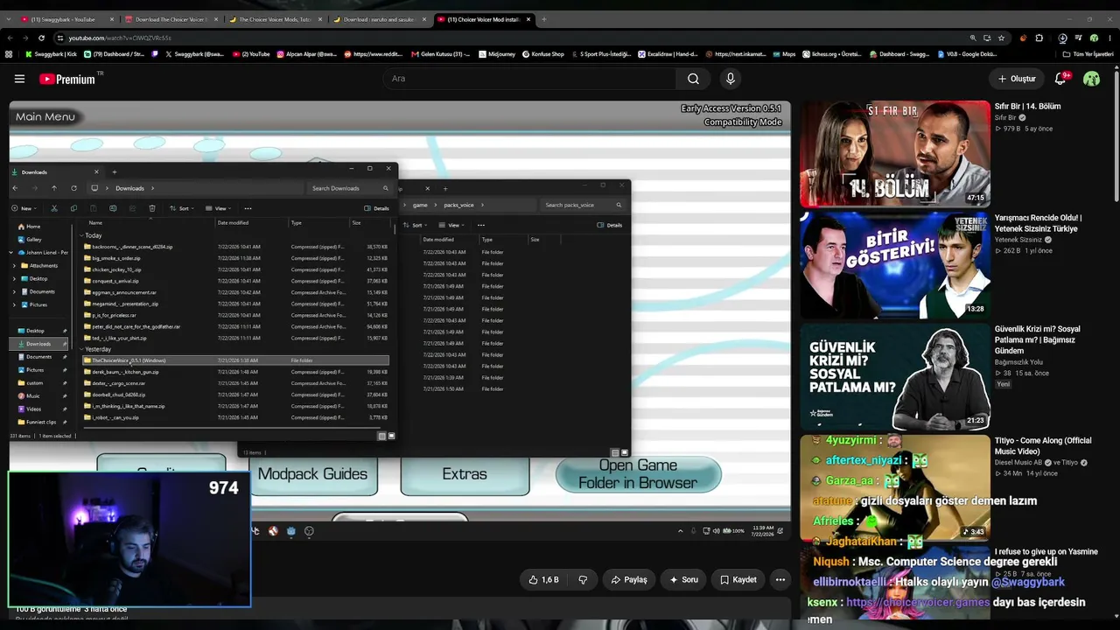The width and height of the screenshot is (1120, 630).
Task: Click Modpack Guides in the game menu
Action: (312, 474)
